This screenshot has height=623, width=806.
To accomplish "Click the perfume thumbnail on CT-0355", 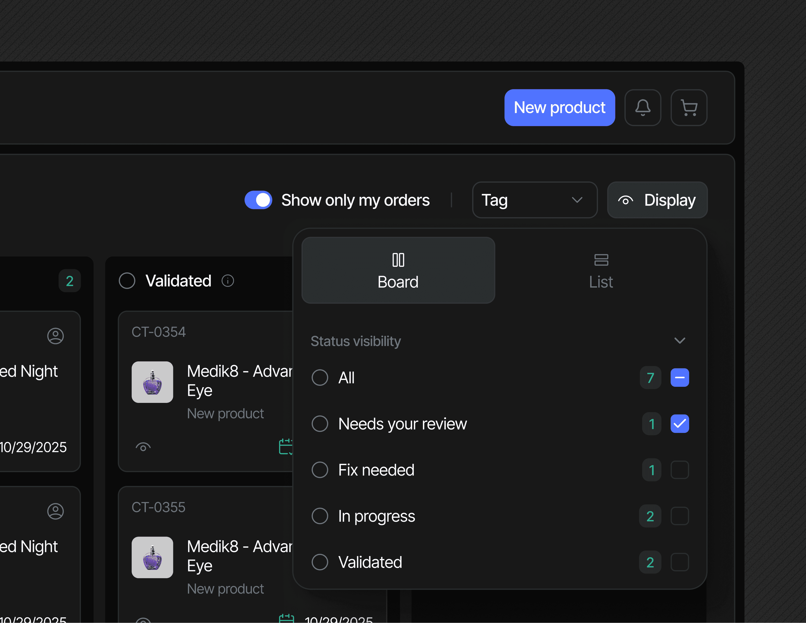I will pos(152,557).
